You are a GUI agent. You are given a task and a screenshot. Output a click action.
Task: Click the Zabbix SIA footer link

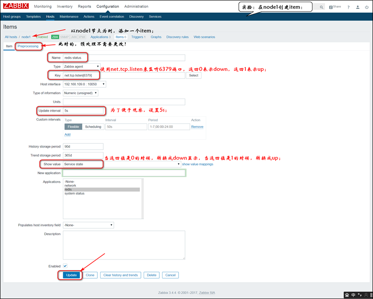click(207, 293)
